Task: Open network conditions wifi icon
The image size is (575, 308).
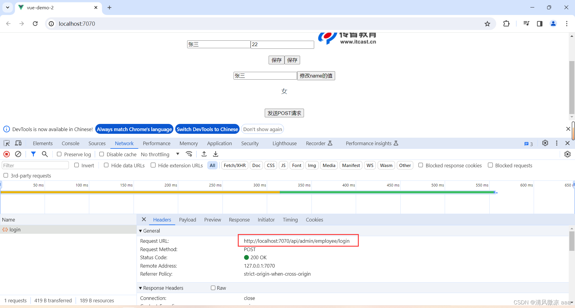Action: click(189, 154)
